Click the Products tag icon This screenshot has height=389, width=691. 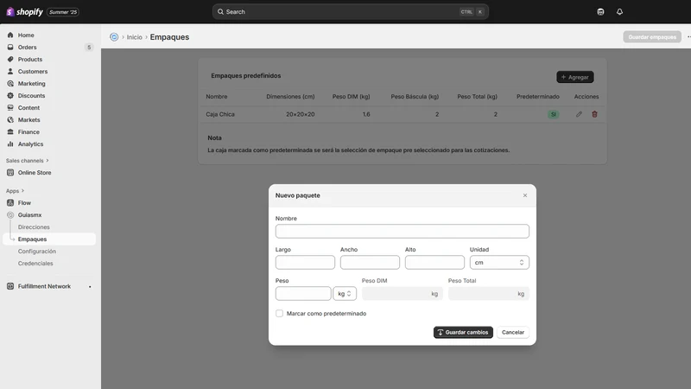[x=10, y=59]
